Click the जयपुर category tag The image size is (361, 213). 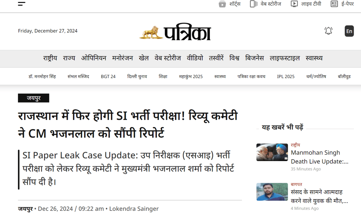click(34, 98)
